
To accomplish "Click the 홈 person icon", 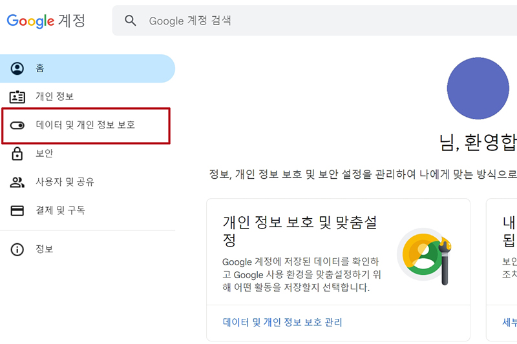I will 17,68.
